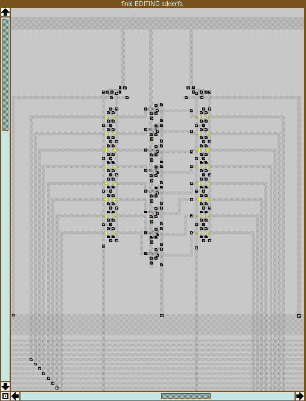Click the contact at center of purple bus
This screenshot has height=401, width=306.
pyautogui.click(x=162, y=316)
